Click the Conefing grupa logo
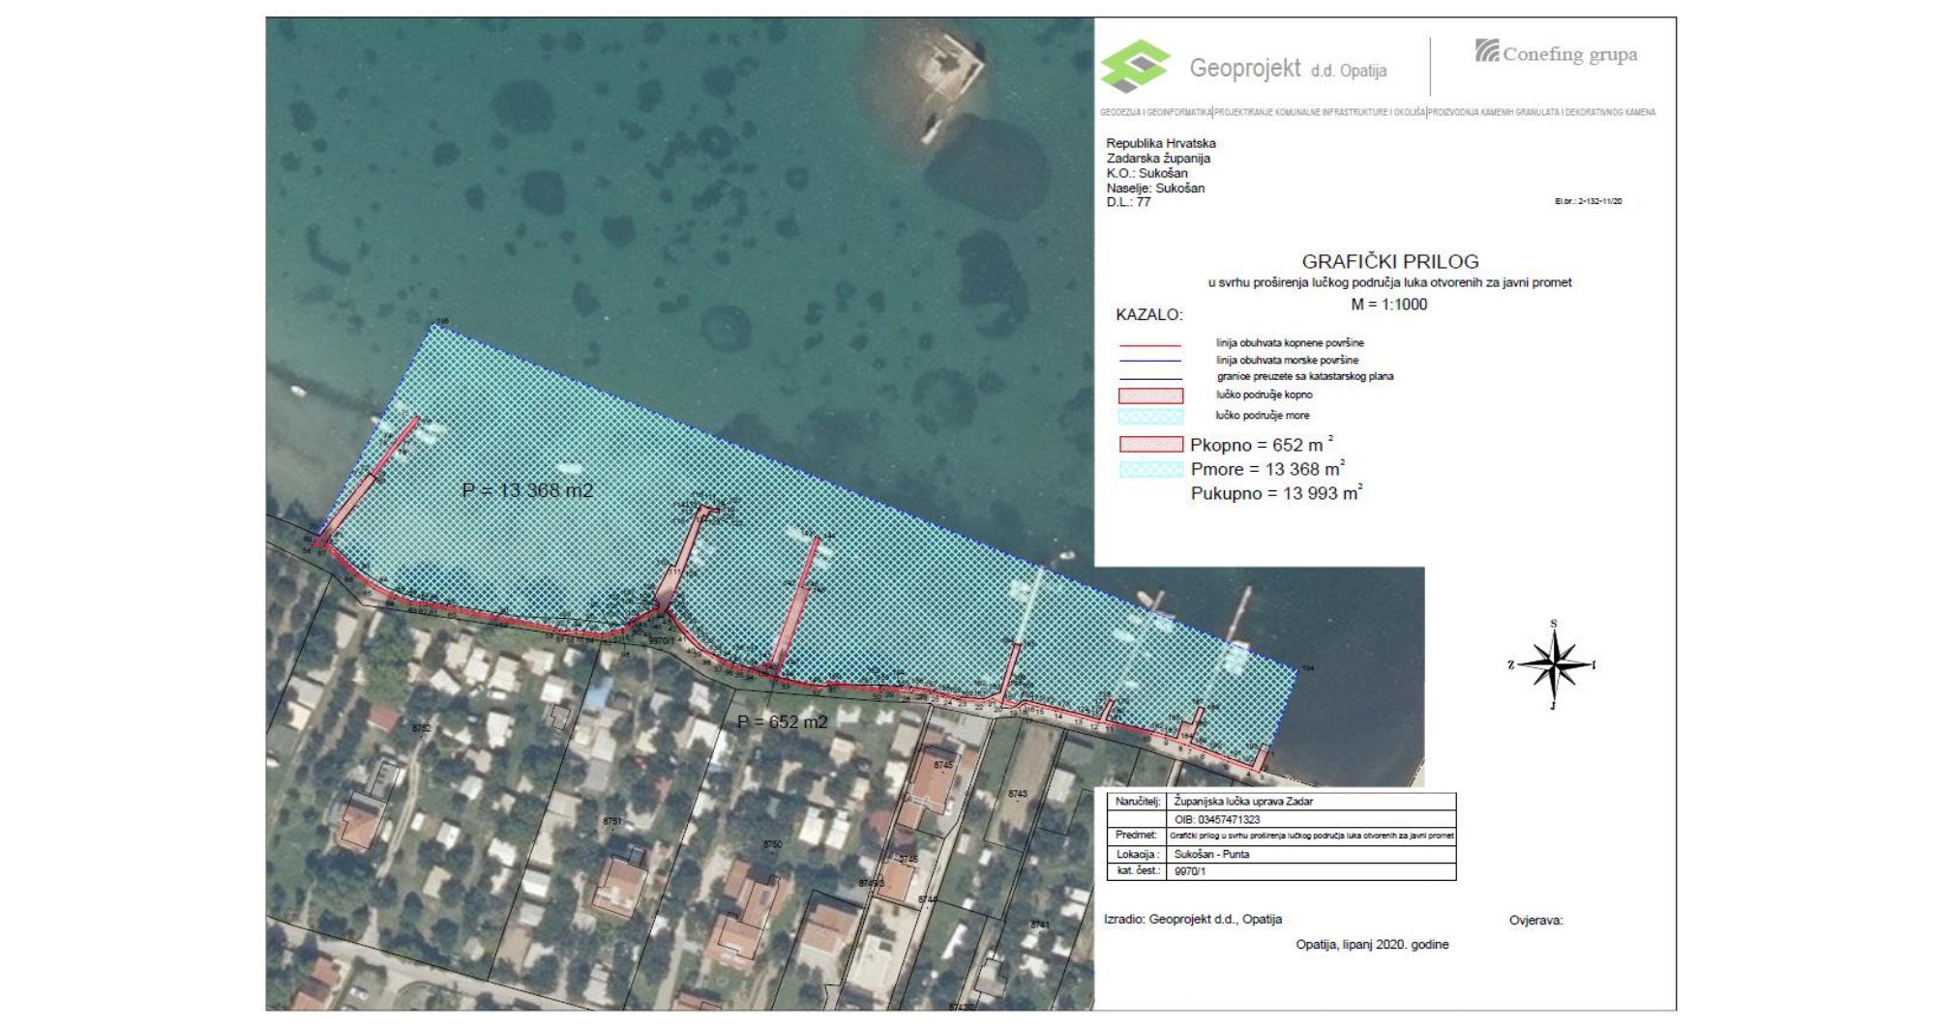The height and width of the screenshot is (1027, 1935). click(x=1557, y=52)
